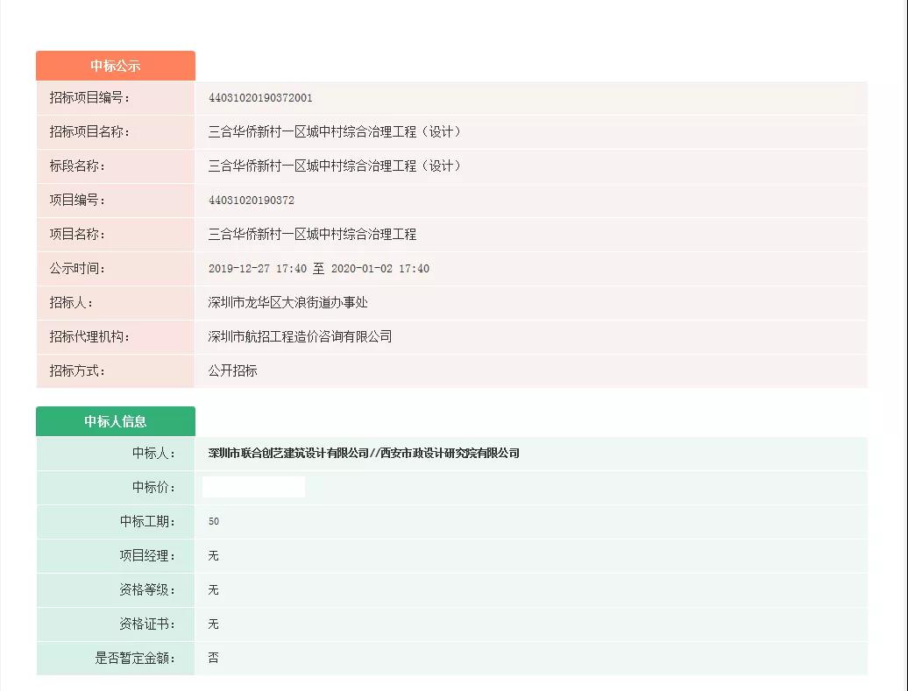This screenshot has width=908, height=691.
Task: Click the 公示时间 label
Action: click(x=77, y=269)
